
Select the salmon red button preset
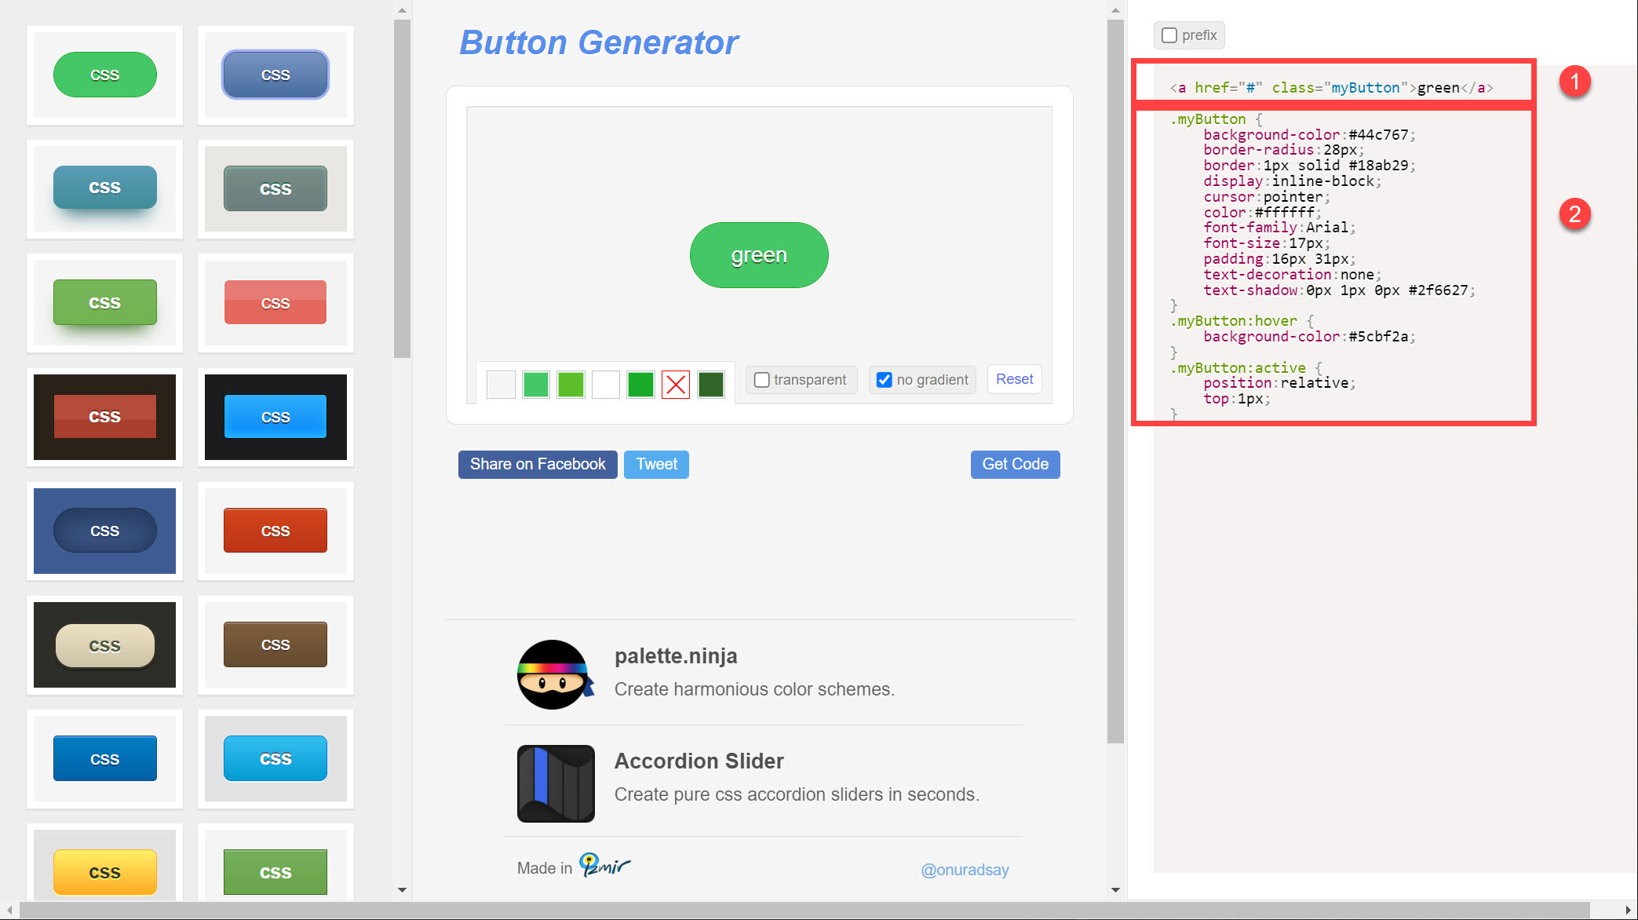tap(275, 303)
